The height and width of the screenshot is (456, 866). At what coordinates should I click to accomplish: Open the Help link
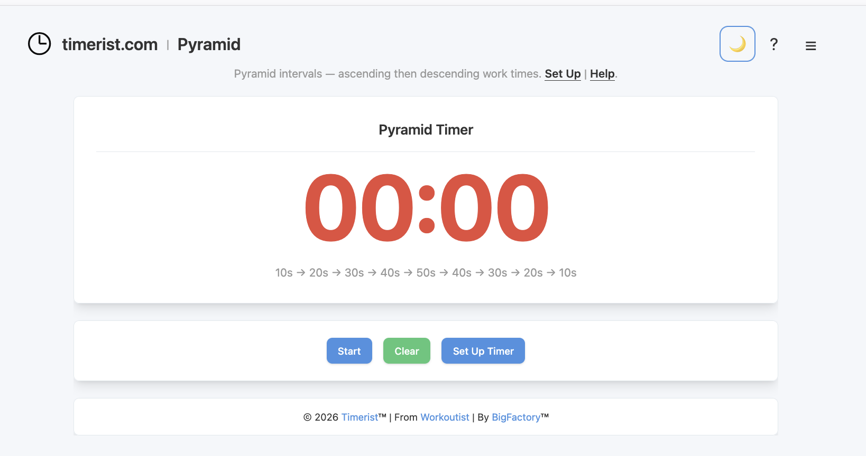pyautogui.click(x=602, y=74)
